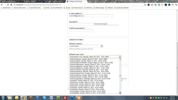Select Antarctica/Rothera time zone
Viewport: 178px width, 100px height.
click(94, 72)
